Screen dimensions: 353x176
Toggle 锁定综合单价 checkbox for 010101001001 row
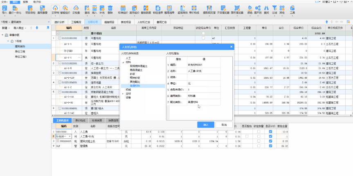click(203, 38)
